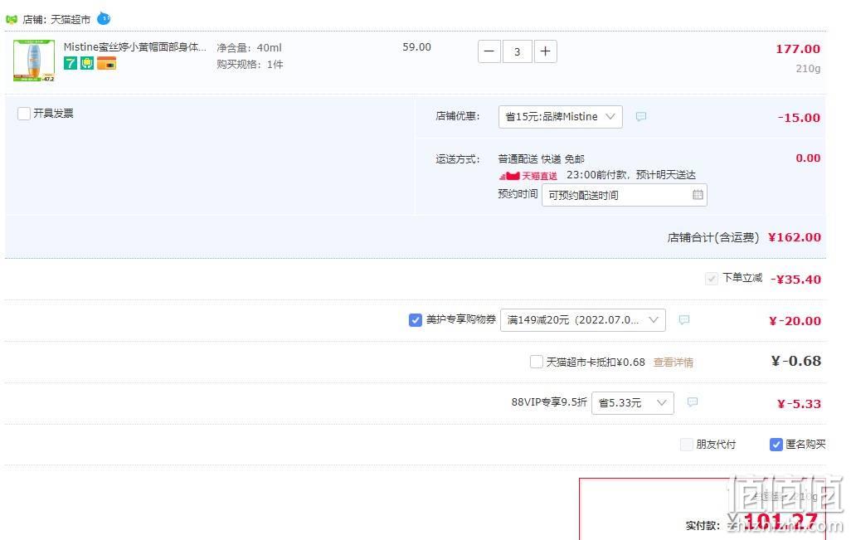Enable 天猫超市卡抵扣¥0.68 checkbox
The height and width of the screenshot is (540, 851).
point(536,362)
